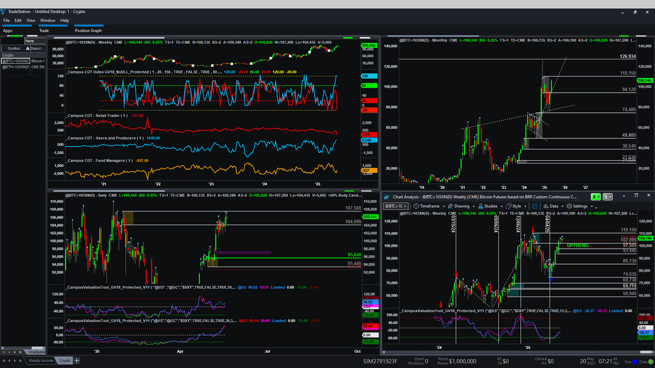Open the Edit menu
The width and height of the screenshot is (655, 368).
point(18,20)
